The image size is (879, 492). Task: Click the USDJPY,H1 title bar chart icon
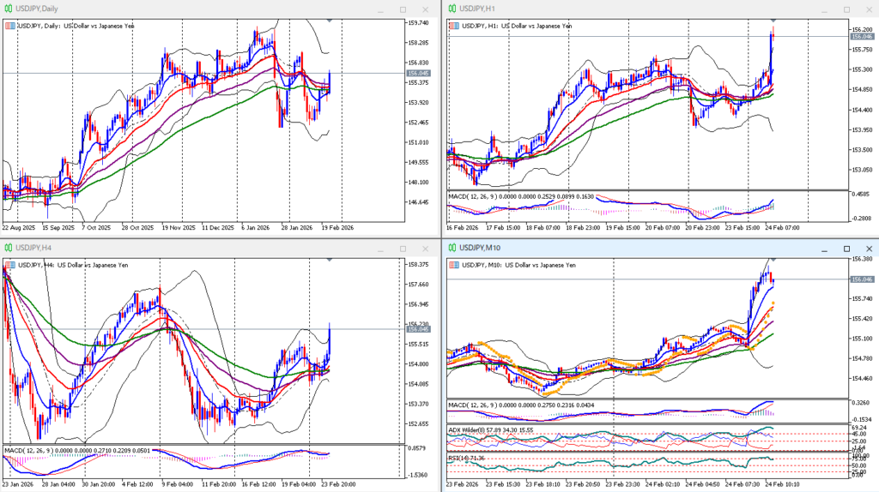pyautogui.click(x=452, y=9)
